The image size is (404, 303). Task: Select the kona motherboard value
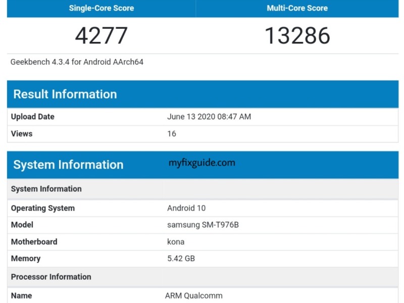(x=176, y=242)
